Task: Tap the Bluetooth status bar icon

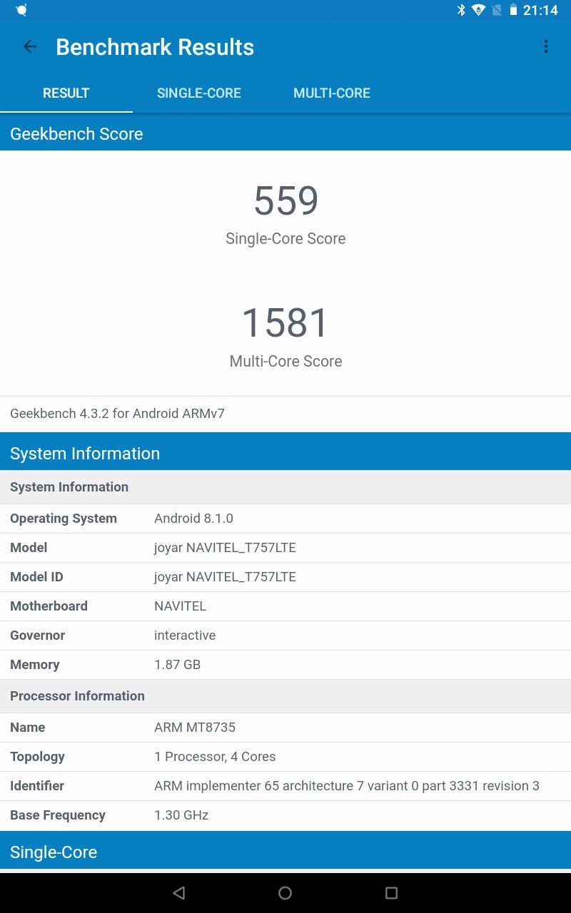Action: click(461, 10)
